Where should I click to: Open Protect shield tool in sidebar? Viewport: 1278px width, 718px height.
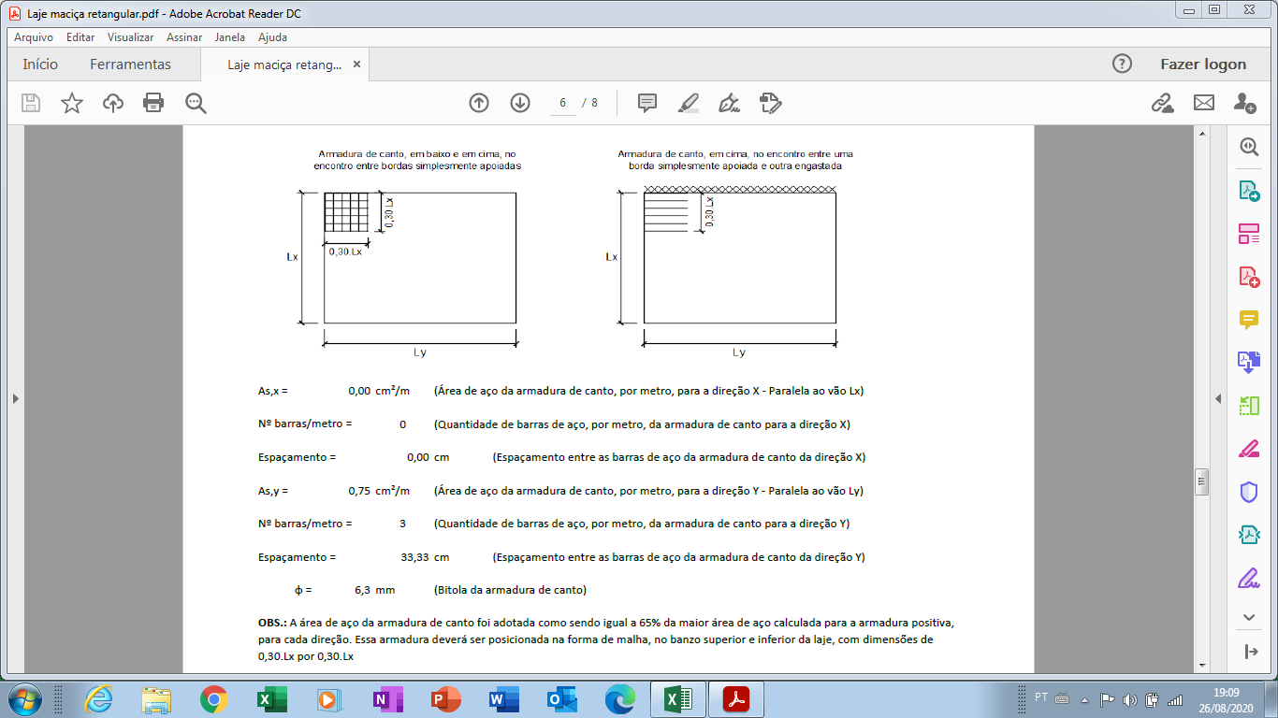click(1249, 492)
